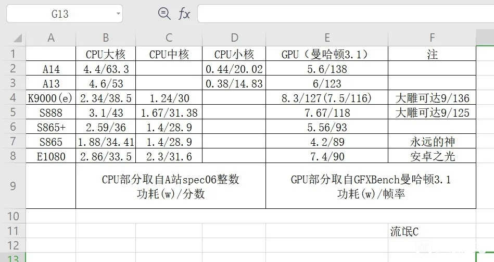
Task: Select the A14 cell
Action: tap(50, 68)
